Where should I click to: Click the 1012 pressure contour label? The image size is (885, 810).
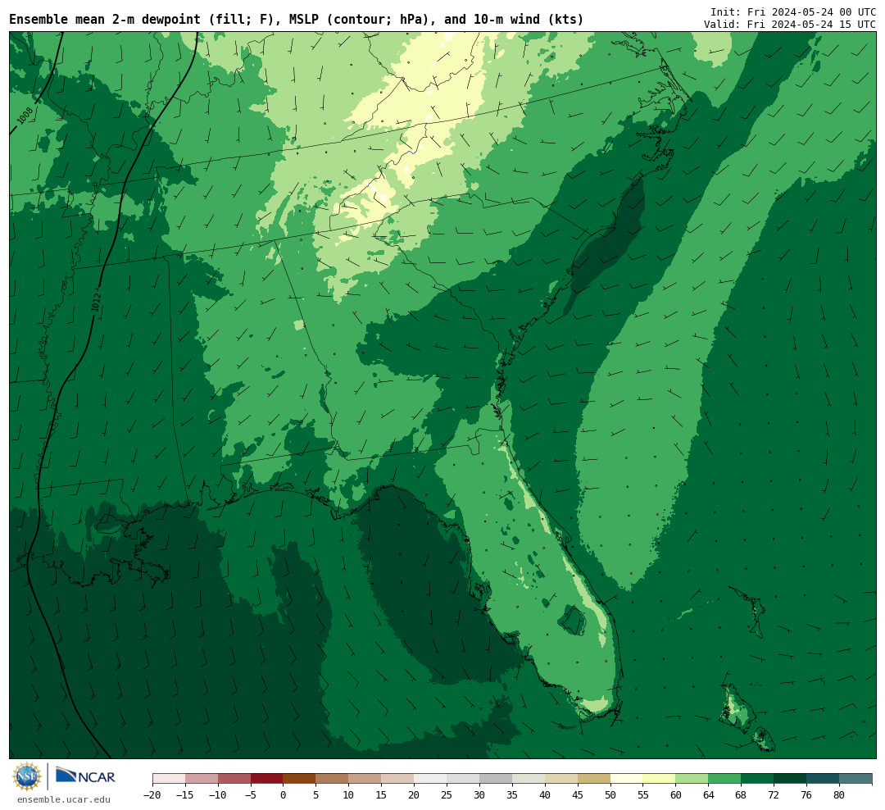[x=96, y=303]
